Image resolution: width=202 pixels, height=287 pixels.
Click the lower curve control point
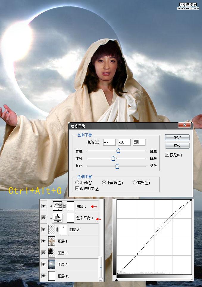(x=137, y=254)
